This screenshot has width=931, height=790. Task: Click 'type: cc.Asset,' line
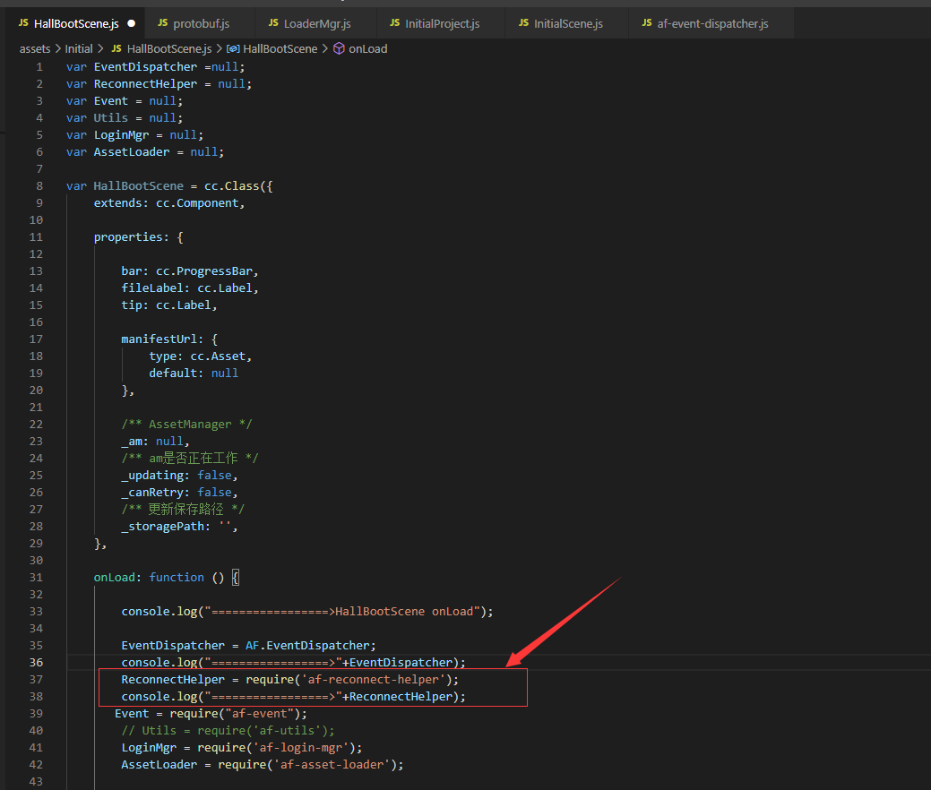click(x=201, y=356)
